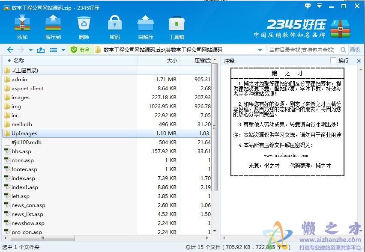Open the title bar main menu dropdown
The width and height of the screenshot is (365, 252).
click(320, 6)
